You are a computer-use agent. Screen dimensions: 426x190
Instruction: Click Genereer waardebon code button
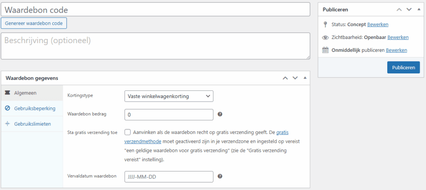pyautogui.click(x=34, y=23)
